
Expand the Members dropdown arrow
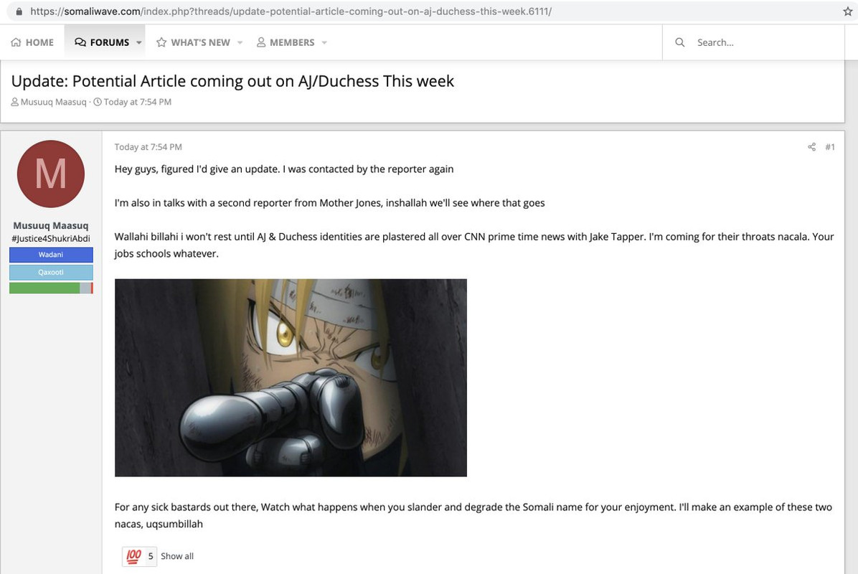pyautogui.click(x=324, y=42)
